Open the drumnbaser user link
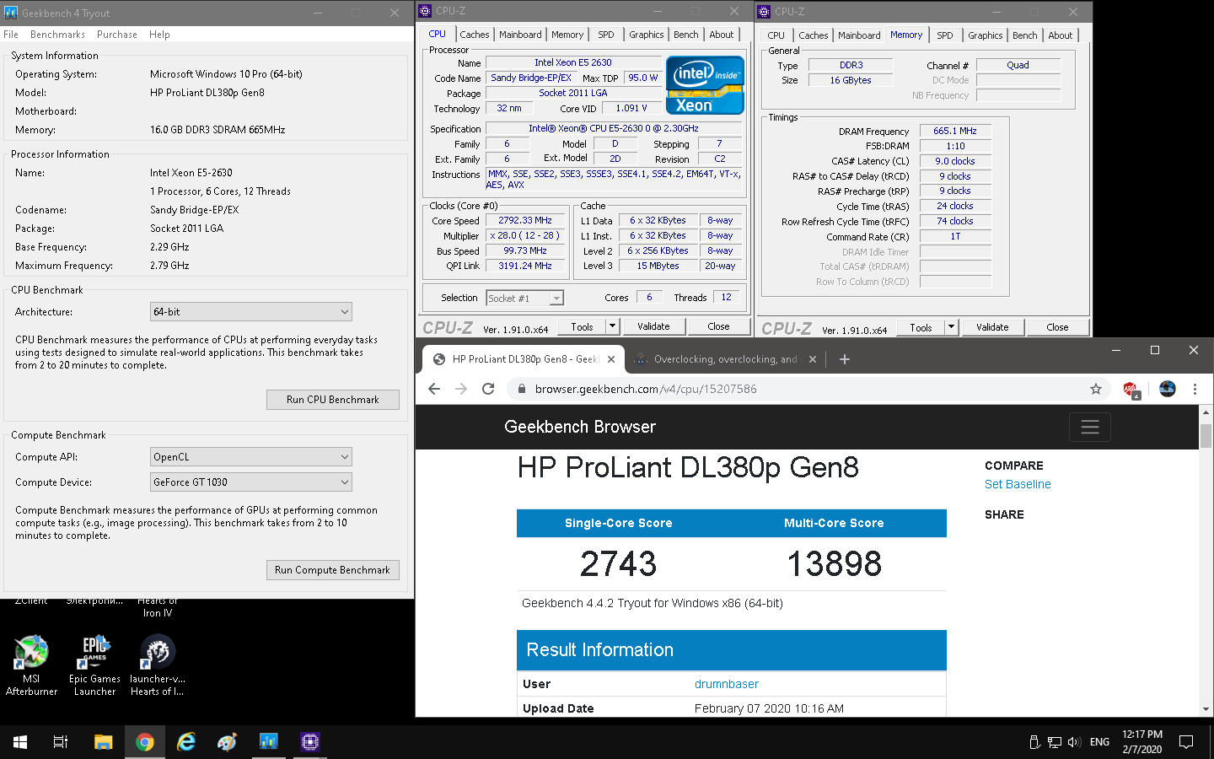1214x759 pixels. 727,684
